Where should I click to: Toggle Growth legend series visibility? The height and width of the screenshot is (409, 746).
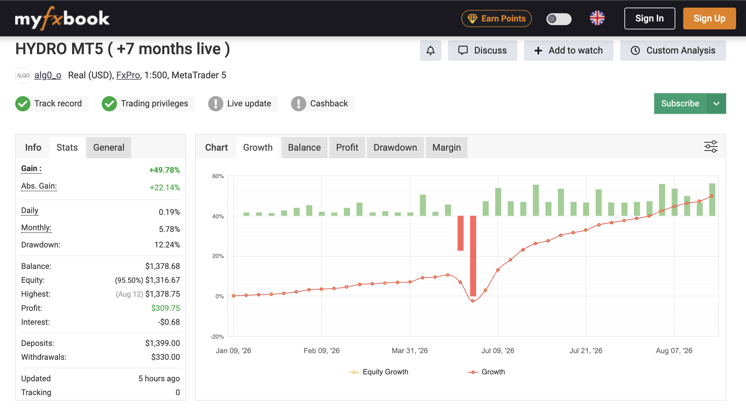coord(486,372)
